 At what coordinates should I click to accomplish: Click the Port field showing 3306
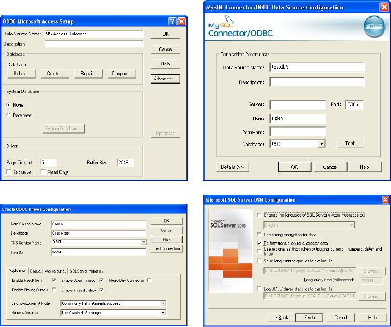(354, 104)
